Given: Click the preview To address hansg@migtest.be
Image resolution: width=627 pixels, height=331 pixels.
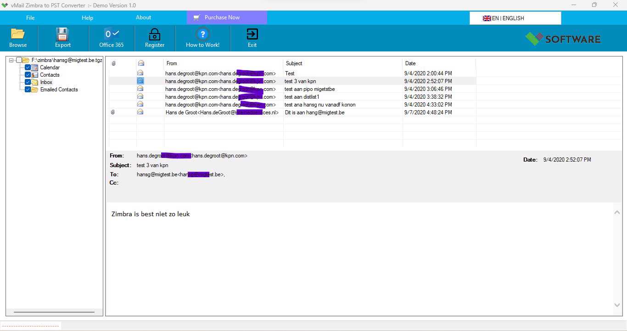Looking at the screenshot, I should (x=181, y=174).
